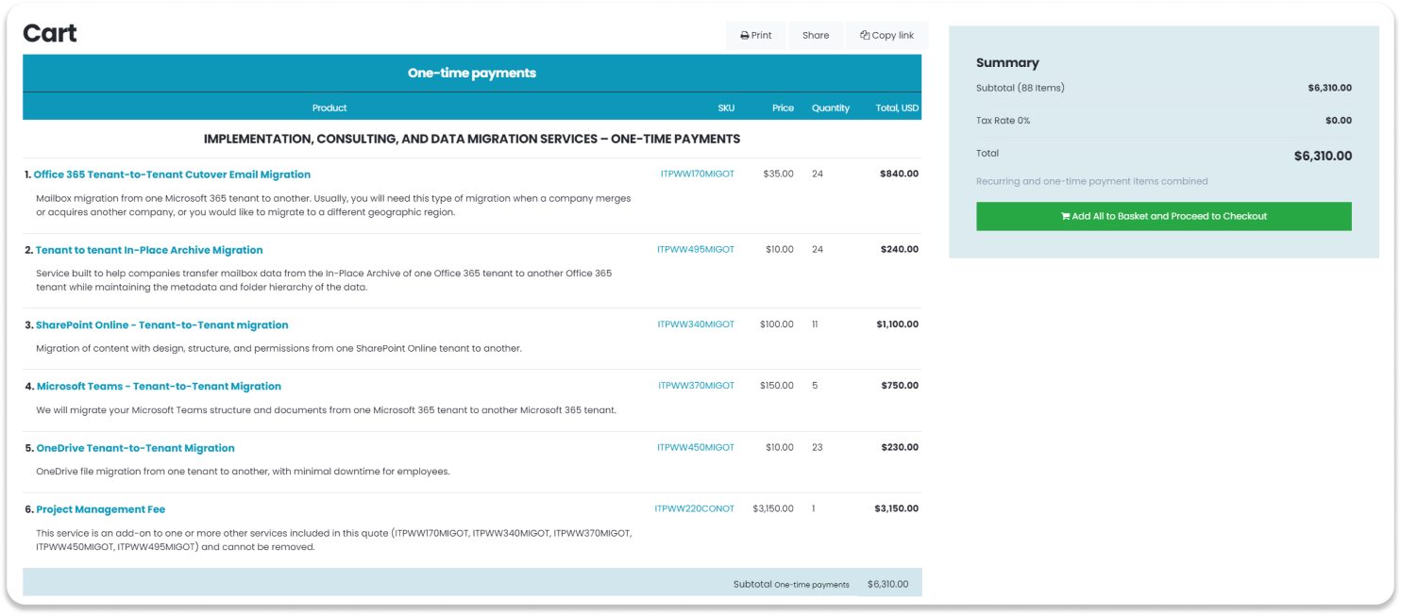Click the $0.00 tax value

tap(1339, 121)
